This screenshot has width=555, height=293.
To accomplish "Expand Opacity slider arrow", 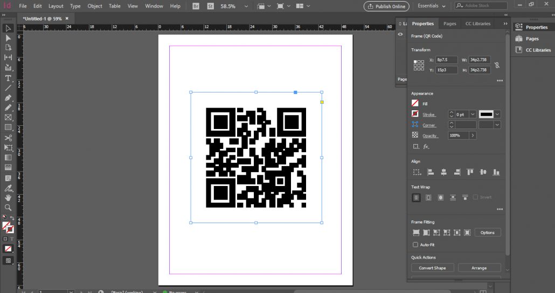I will (x=473, y=135).
